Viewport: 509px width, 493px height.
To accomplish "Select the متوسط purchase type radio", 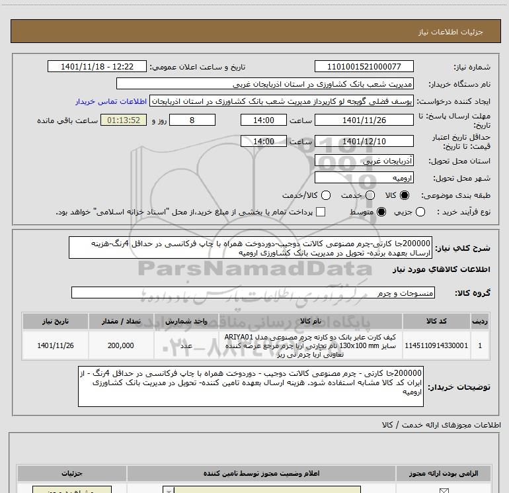I will pyautogui.click(x=381, y=212).
